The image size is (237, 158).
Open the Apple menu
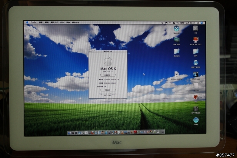point(27,22)
